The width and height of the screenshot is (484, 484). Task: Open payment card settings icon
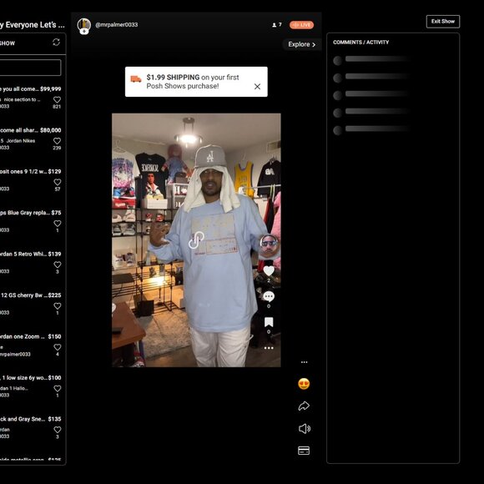pyautogui.click(x=304, y=451)
